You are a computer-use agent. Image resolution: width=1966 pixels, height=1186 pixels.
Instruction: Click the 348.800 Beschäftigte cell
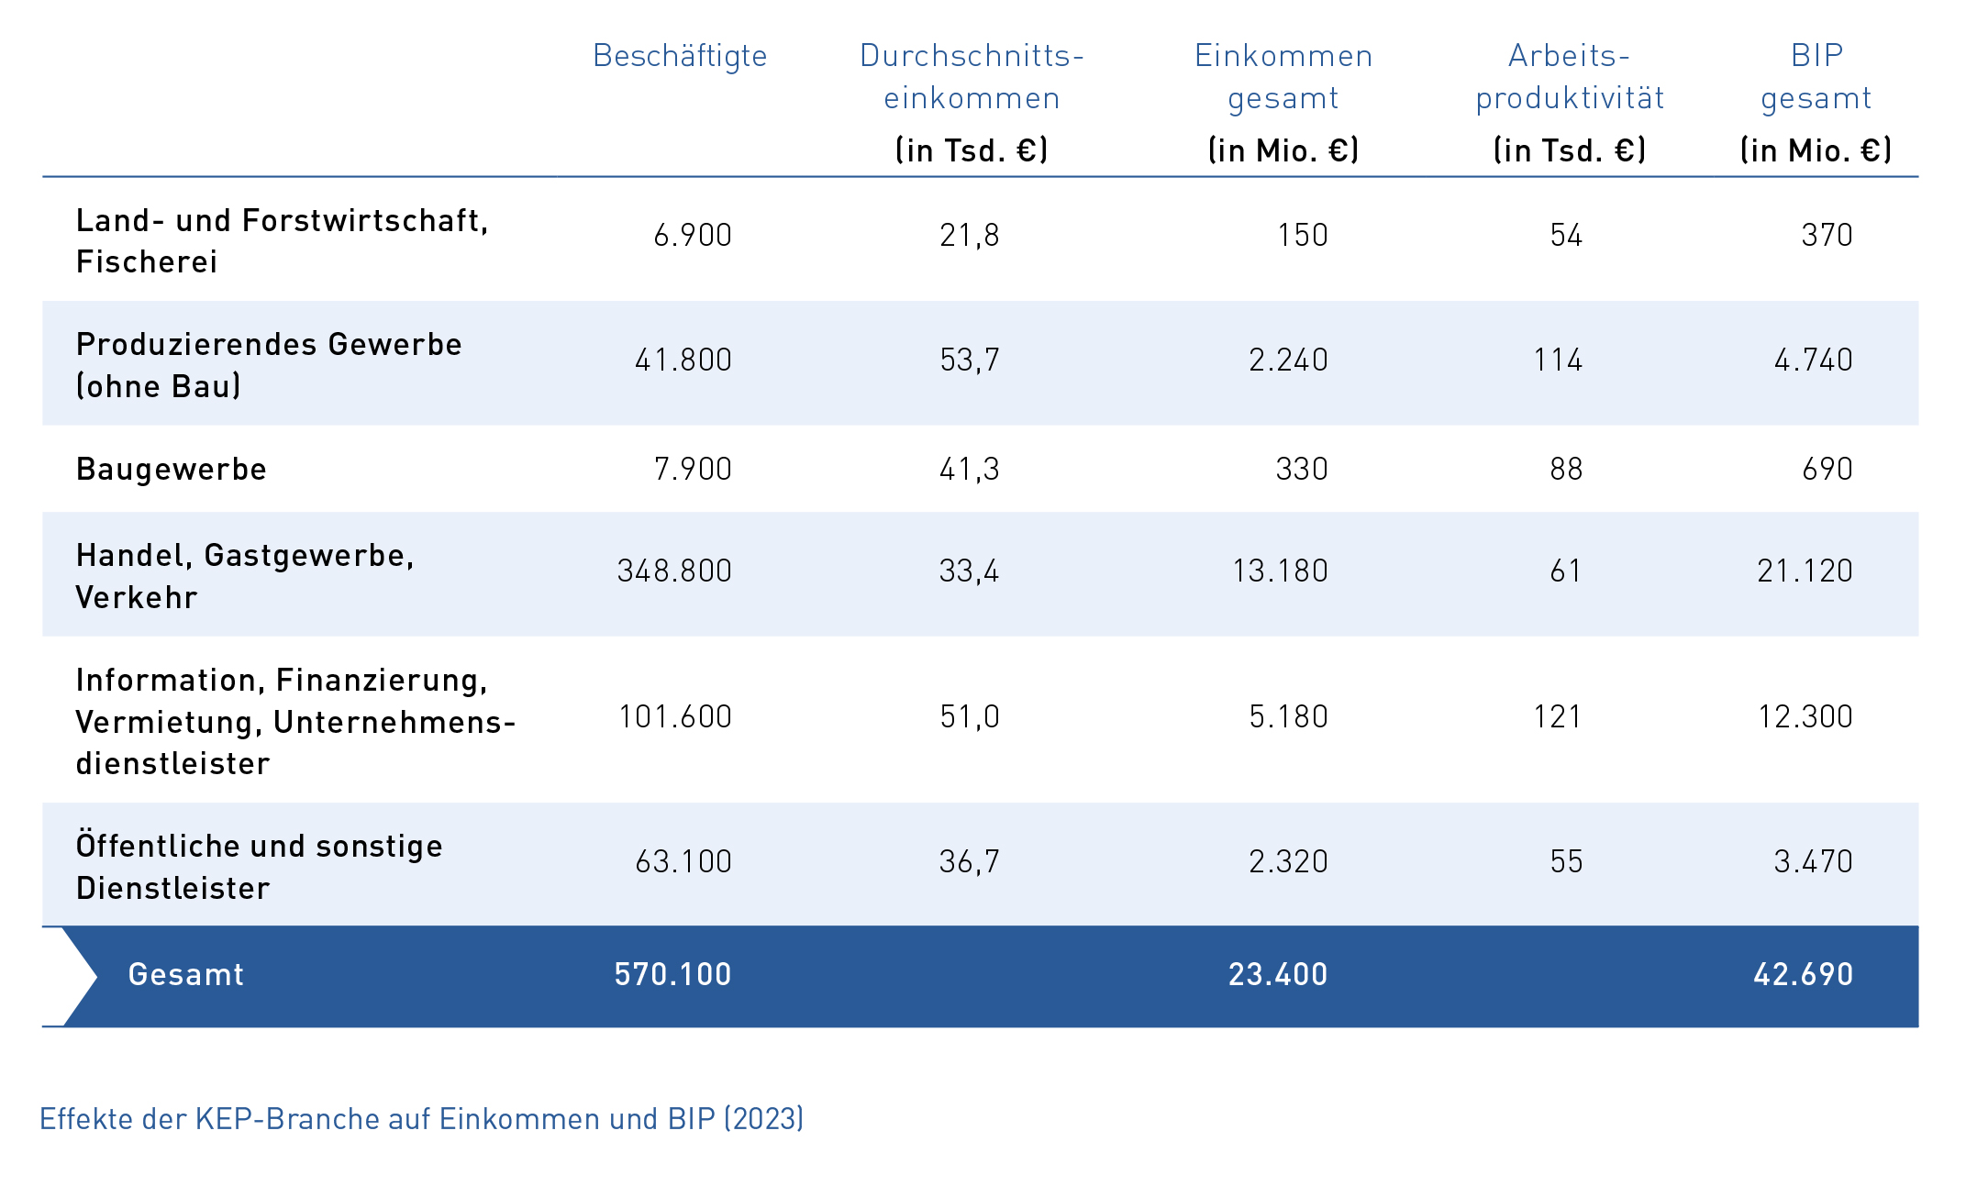tap(674, 571)
